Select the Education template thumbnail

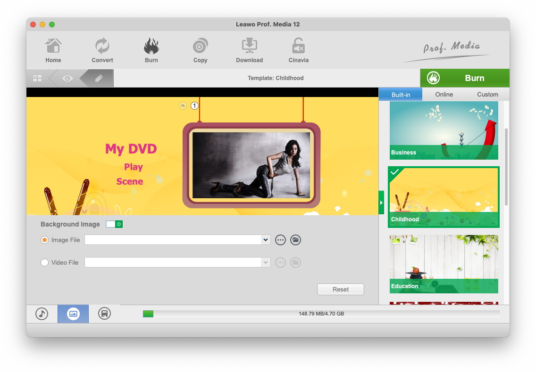point(444,264)
